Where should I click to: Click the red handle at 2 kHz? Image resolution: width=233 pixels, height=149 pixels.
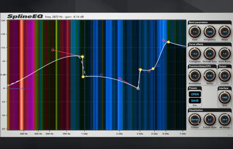click(x=120, y=78)
